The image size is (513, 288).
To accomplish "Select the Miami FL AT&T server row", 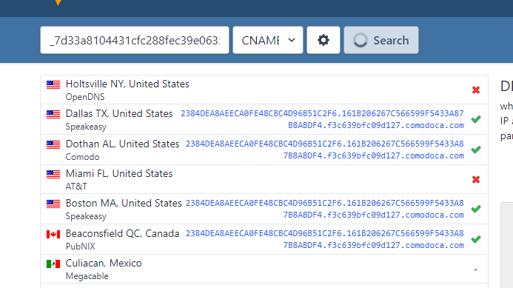I will click(264, 179).
